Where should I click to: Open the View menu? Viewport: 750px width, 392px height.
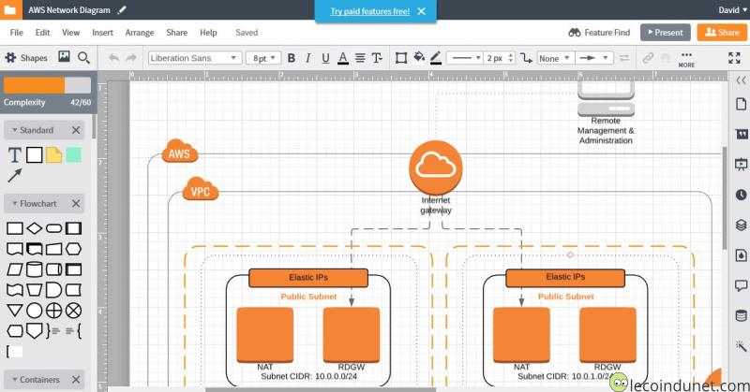coord(71,33)
